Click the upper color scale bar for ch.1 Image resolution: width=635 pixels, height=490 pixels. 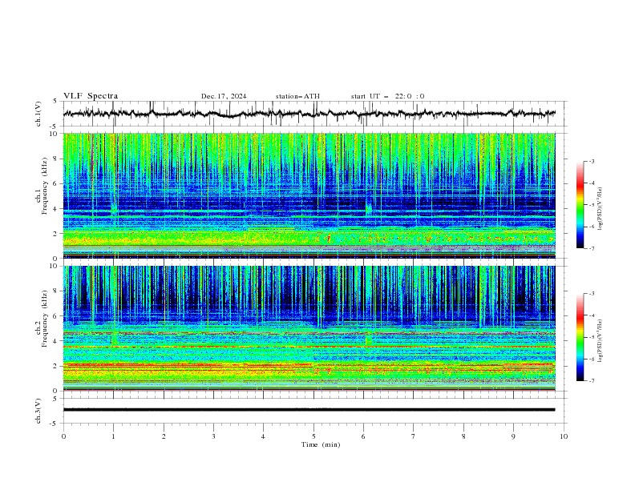pyautogui.click(x=580, y=205)
